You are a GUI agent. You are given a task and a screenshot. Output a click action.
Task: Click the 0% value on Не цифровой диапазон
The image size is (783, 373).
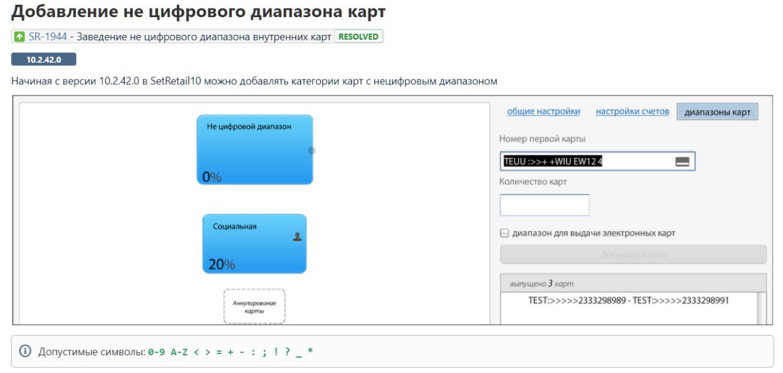pyautogui.click(x=212, y=177)
